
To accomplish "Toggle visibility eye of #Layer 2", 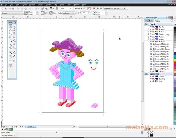I will (x=151, y=29).
